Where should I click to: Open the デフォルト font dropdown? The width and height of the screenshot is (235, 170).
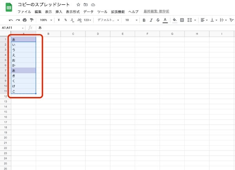tap(108, 20)
